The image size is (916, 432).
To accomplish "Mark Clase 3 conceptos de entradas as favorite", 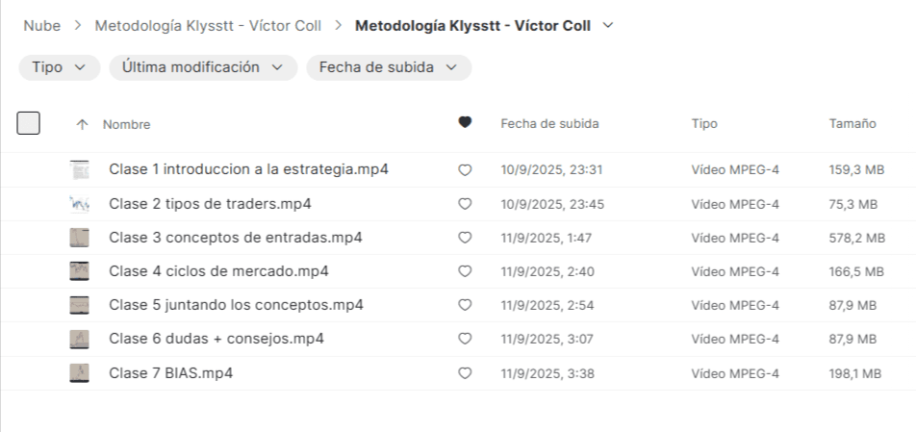I will tap(465, 238).
